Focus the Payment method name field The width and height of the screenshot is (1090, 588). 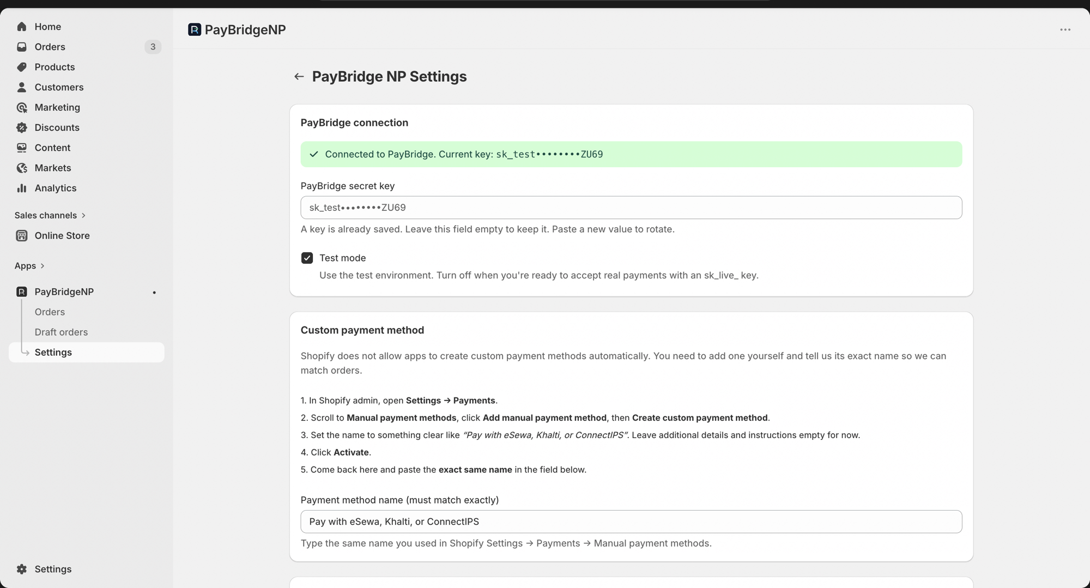click(x=631, y=522)
